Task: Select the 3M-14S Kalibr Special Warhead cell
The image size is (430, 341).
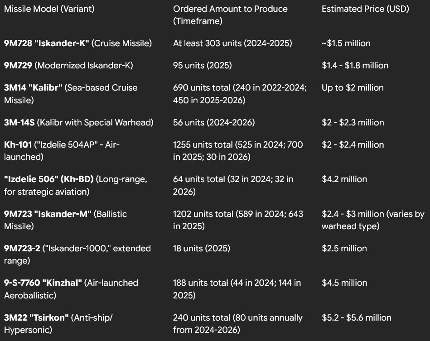Action: 79,122
